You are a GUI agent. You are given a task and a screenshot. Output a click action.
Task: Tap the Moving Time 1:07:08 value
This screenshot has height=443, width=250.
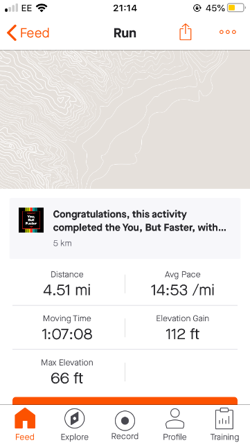[67, 334]
